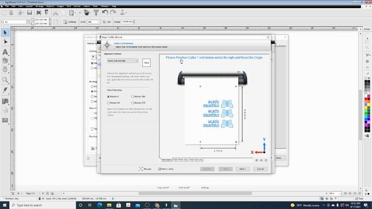Open Mail app from taskbar
The image size is (372, 209).
coord(138,205)
